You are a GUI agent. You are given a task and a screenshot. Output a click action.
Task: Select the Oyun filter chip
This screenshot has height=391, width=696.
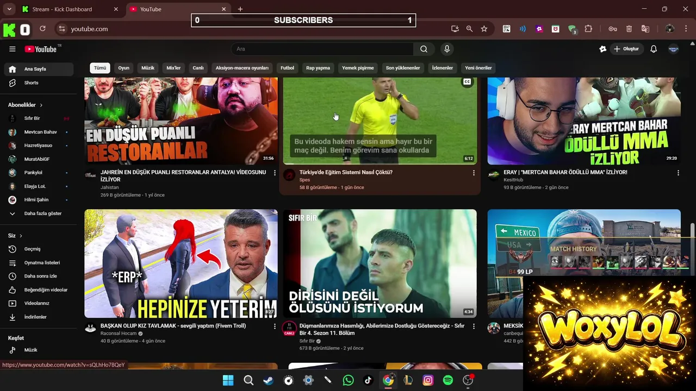coord(124,68)
